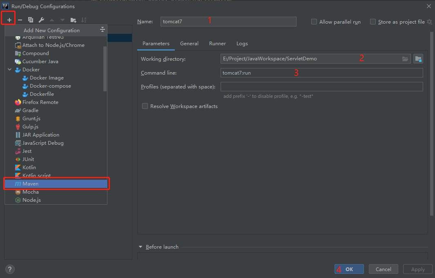Screen dimensions: 435x278
Task: Open the General tab
Action: pos(189,44)
